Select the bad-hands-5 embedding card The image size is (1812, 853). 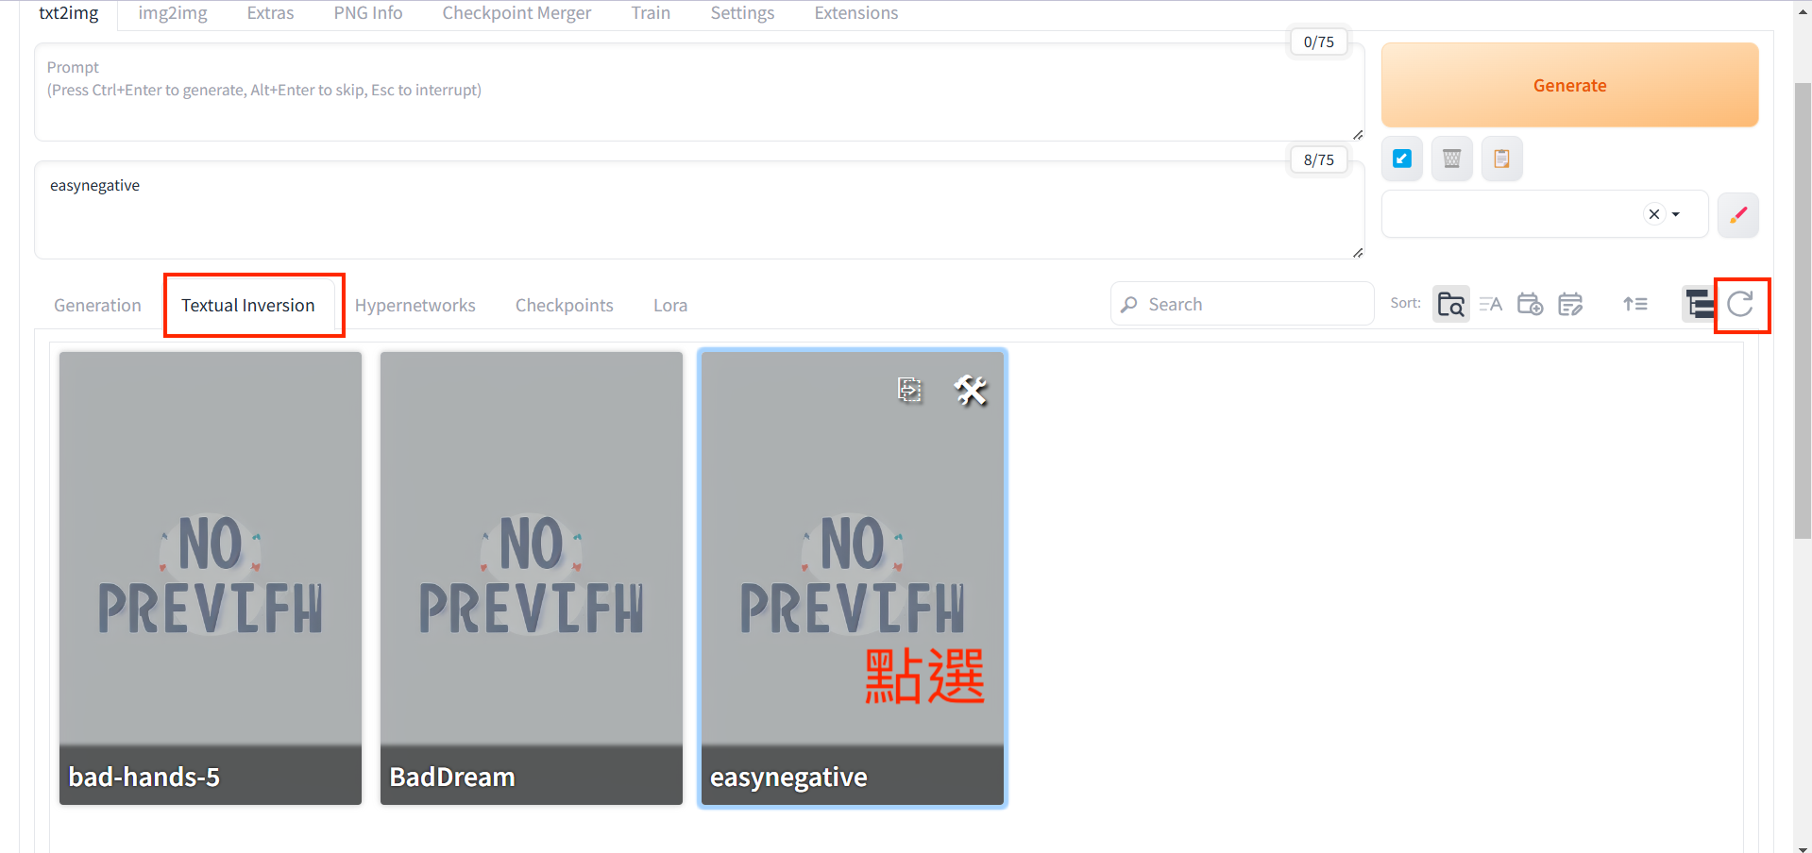point(211,578)
